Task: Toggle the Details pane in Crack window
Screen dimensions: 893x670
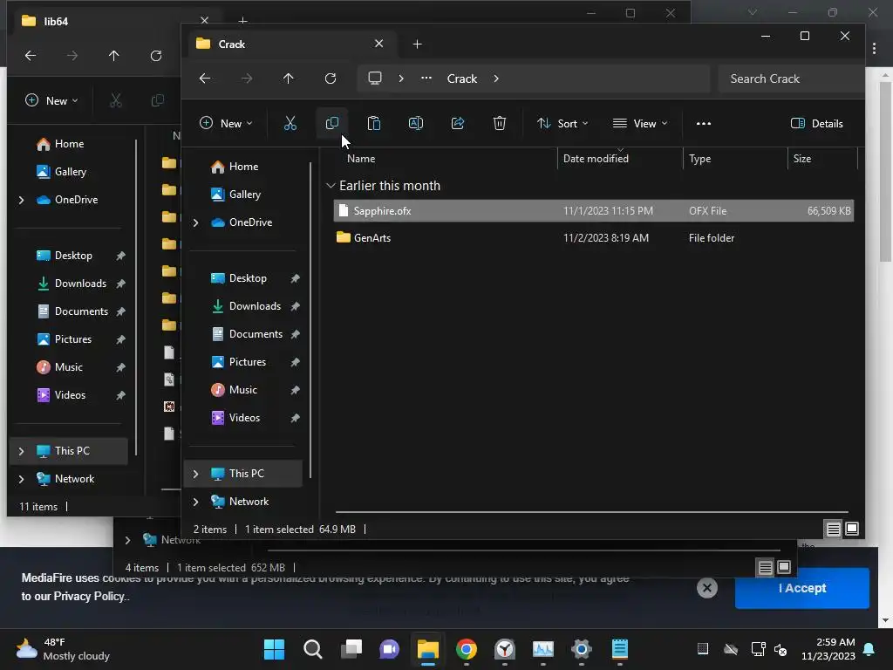Action: [x=816, y=123]
